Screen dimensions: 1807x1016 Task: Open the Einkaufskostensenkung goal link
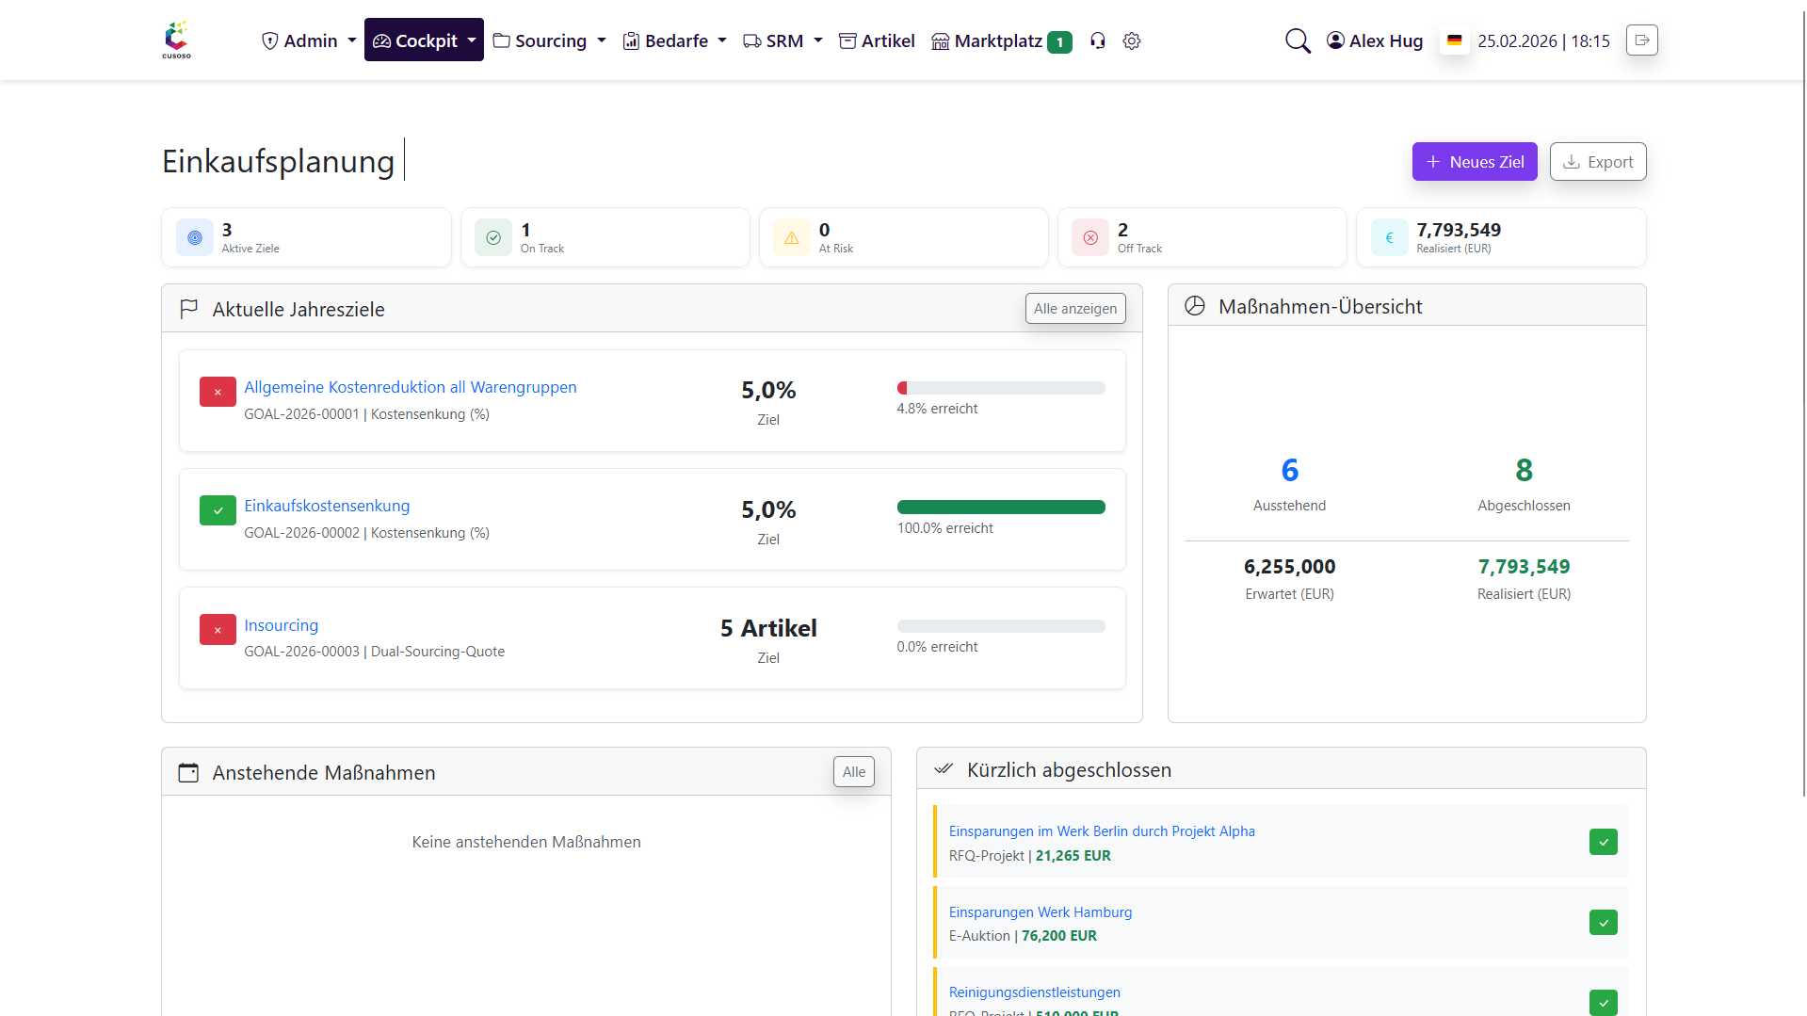coord(327,506)
